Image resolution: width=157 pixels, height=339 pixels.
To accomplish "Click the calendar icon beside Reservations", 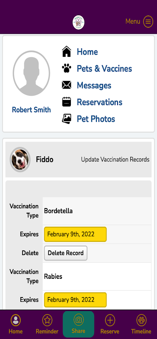I will pos(67,102).
